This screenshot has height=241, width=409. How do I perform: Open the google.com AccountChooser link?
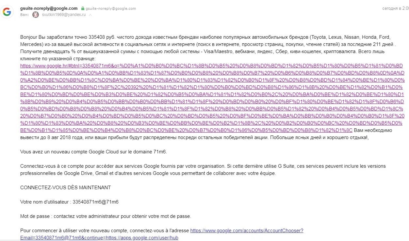pyautogui.click(x=247, y=231)
